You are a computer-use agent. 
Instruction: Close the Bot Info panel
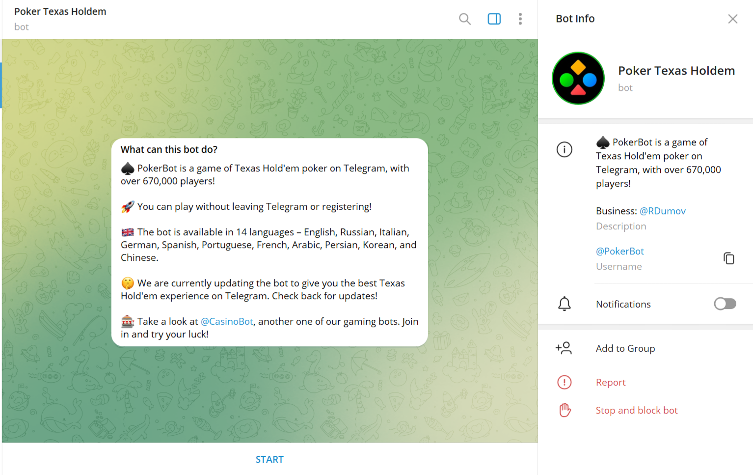click(732, 19)
